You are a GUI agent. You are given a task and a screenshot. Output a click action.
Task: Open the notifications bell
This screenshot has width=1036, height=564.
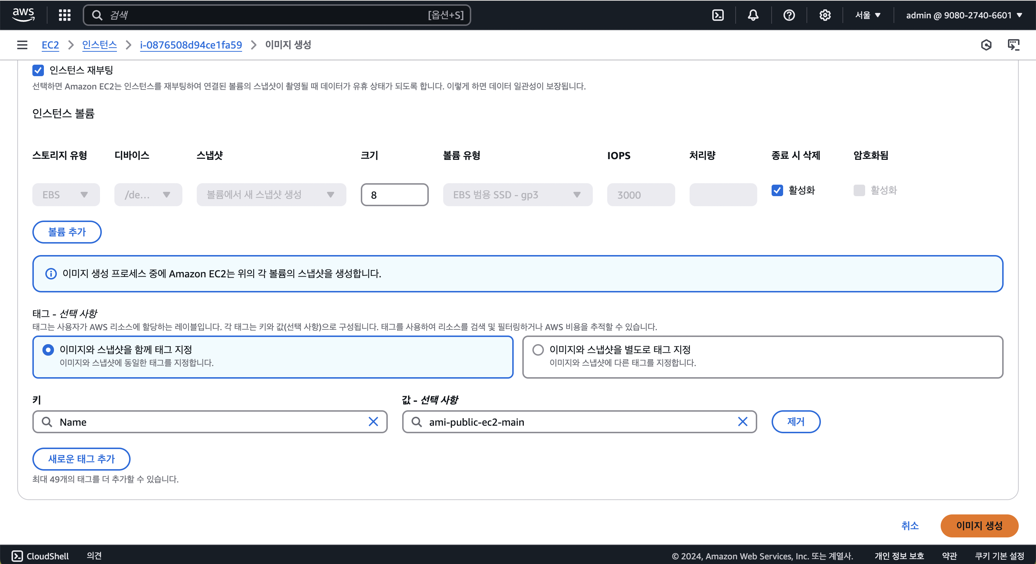pos(753,15)
